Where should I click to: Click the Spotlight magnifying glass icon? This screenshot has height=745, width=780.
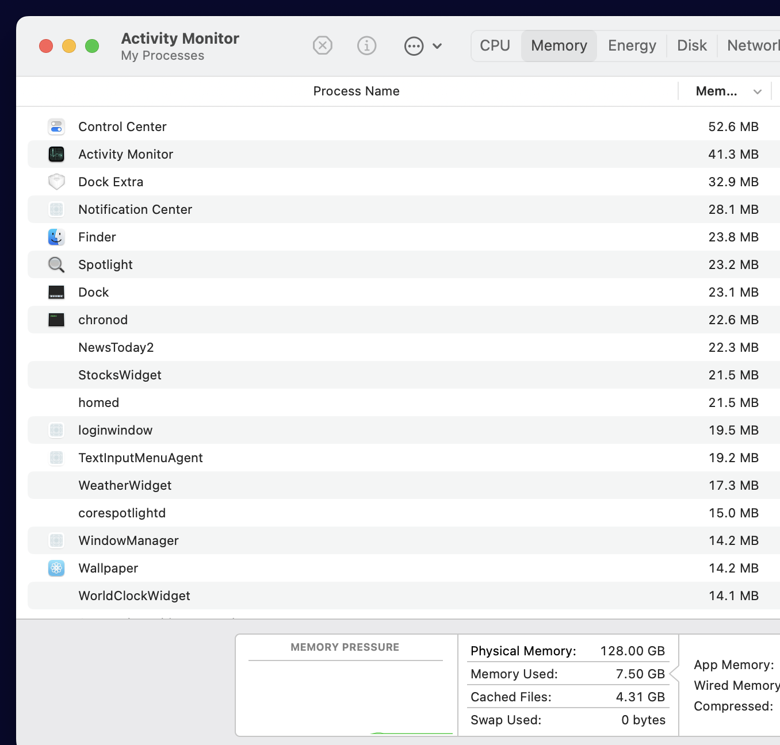(56, 264)
